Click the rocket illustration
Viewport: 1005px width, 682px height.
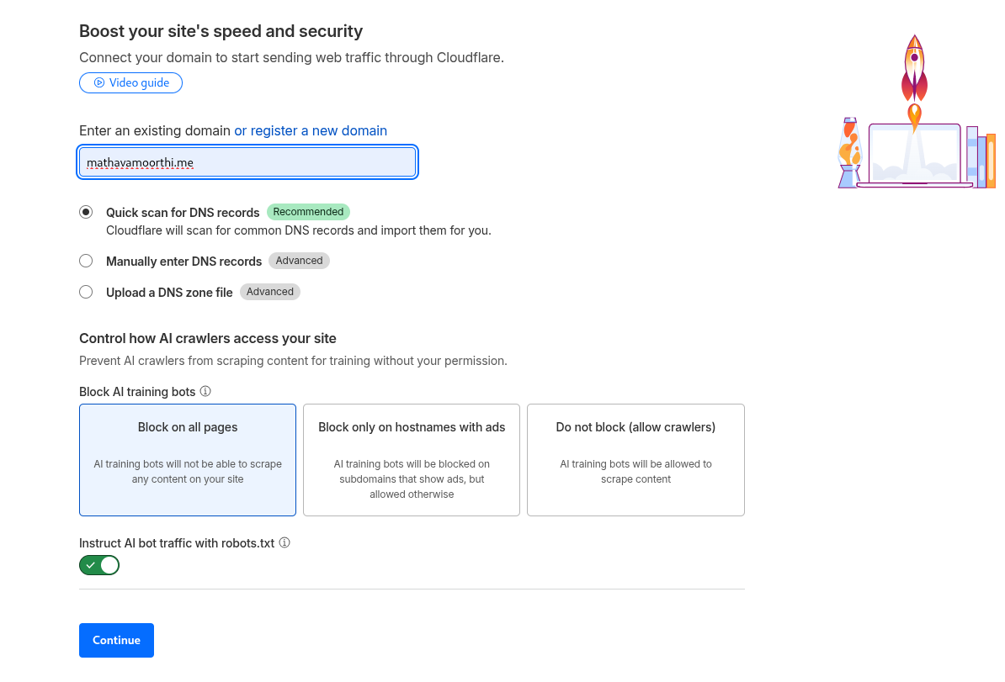[914, 76]
